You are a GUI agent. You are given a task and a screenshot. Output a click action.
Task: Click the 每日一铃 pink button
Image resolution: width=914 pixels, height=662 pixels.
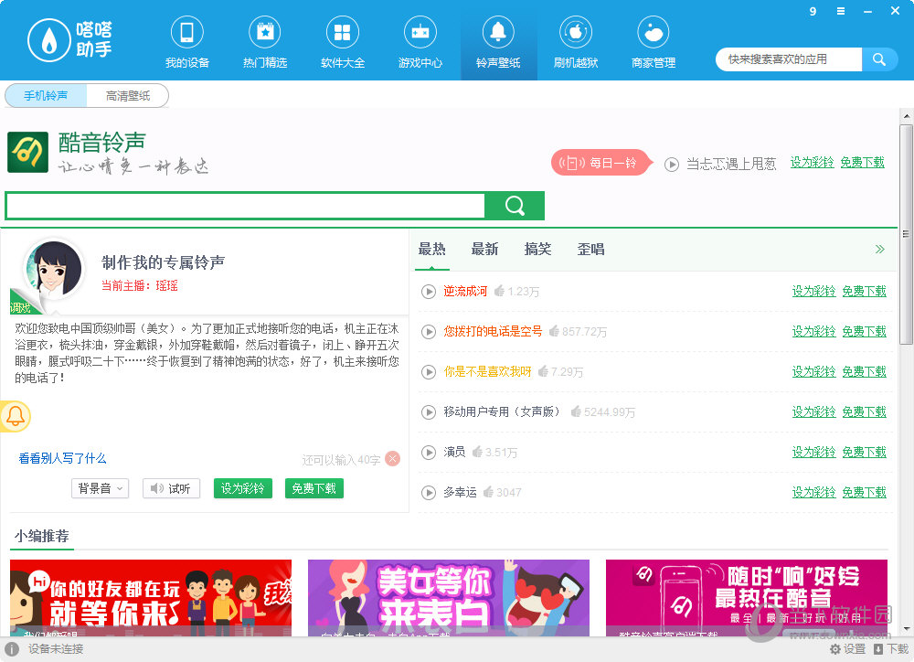tap(600, 163)
